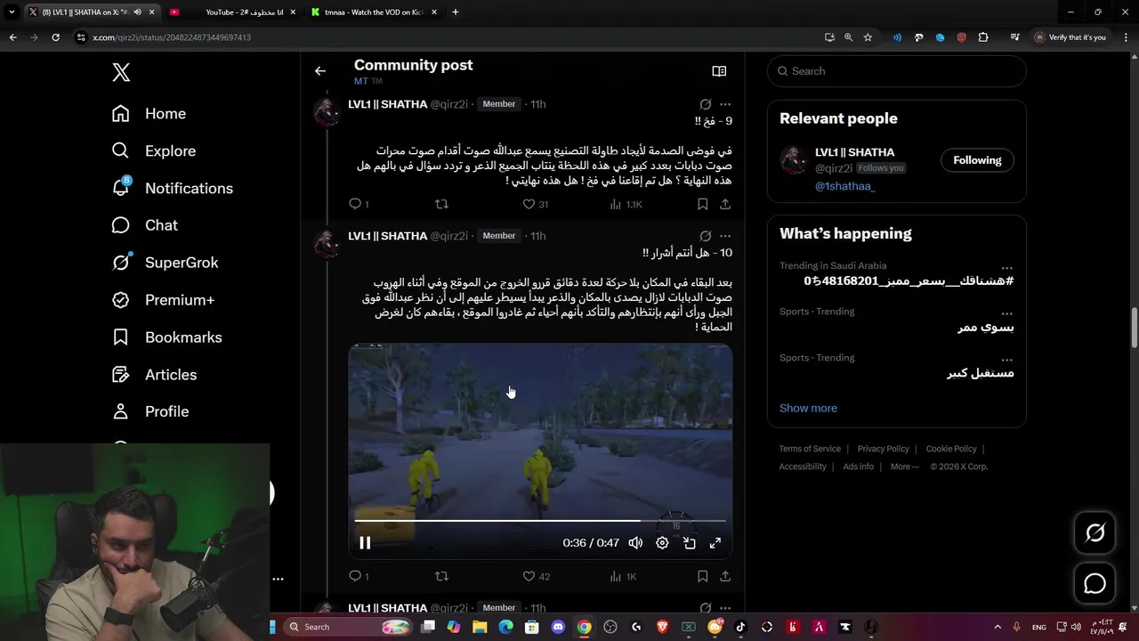View analytics 1.1K on post 9
The height and width of the screenshot is (641, 1139).
pyautogui.click(x=626, y=204)
